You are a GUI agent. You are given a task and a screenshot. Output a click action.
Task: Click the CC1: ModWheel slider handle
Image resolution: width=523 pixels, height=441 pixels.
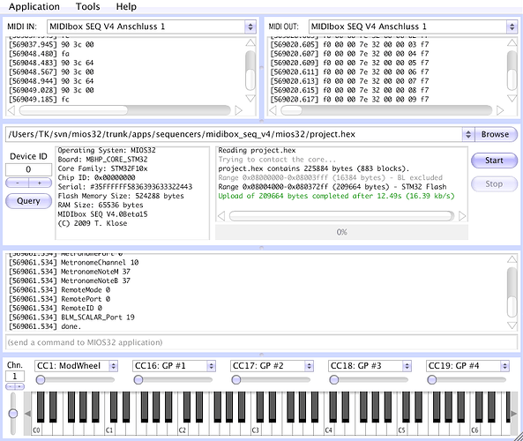click(x=41, y=379)
